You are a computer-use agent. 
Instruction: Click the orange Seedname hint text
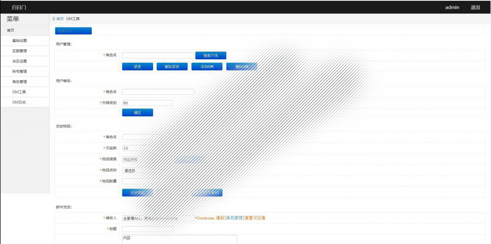click(230, 218)
